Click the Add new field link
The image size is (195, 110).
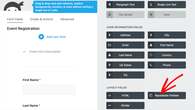coord(56,37)
